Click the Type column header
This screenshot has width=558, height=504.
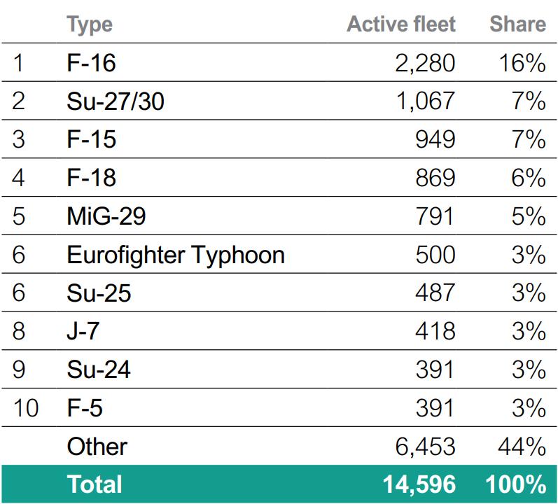[x=90, y=24]
